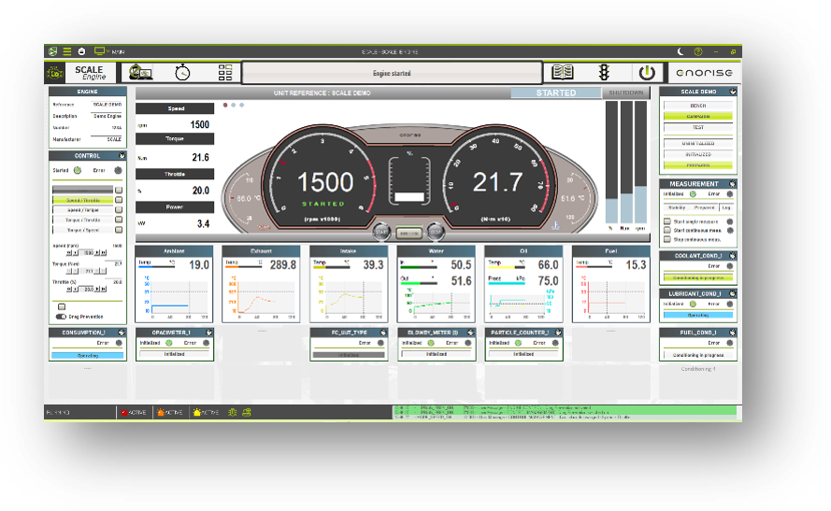The width and height of the screenshot is (831, 511).
Task: Open the grid layout view icon
Action: click(x=225, y=73)
